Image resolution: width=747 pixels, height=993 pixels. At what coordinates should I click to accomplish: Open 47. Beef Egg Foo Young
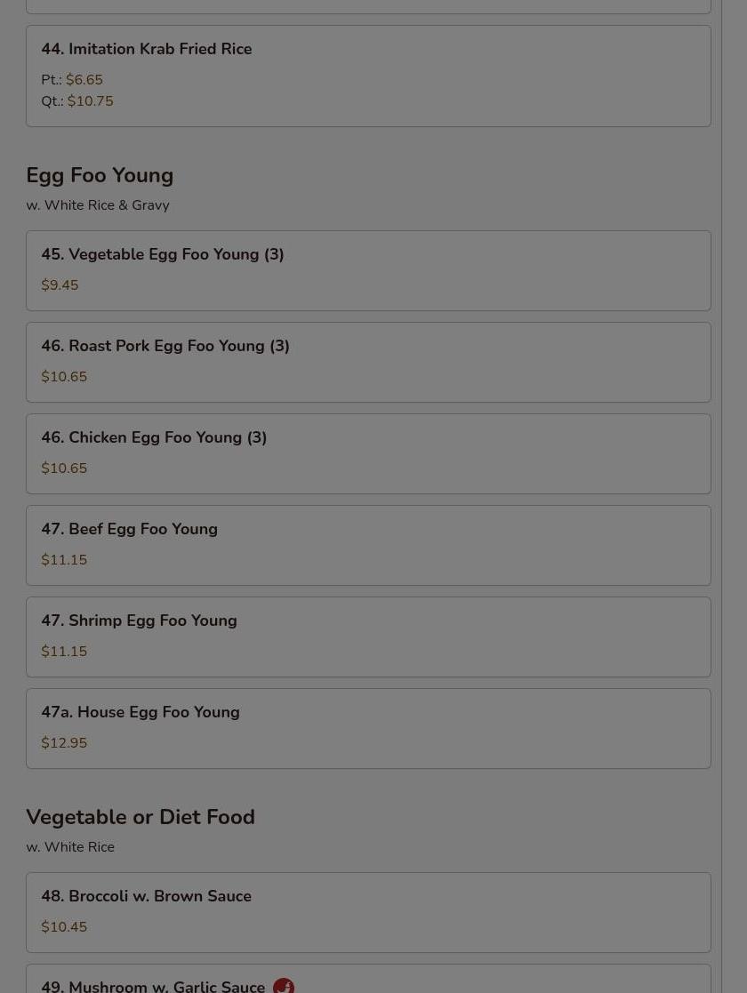click(130, 530)
